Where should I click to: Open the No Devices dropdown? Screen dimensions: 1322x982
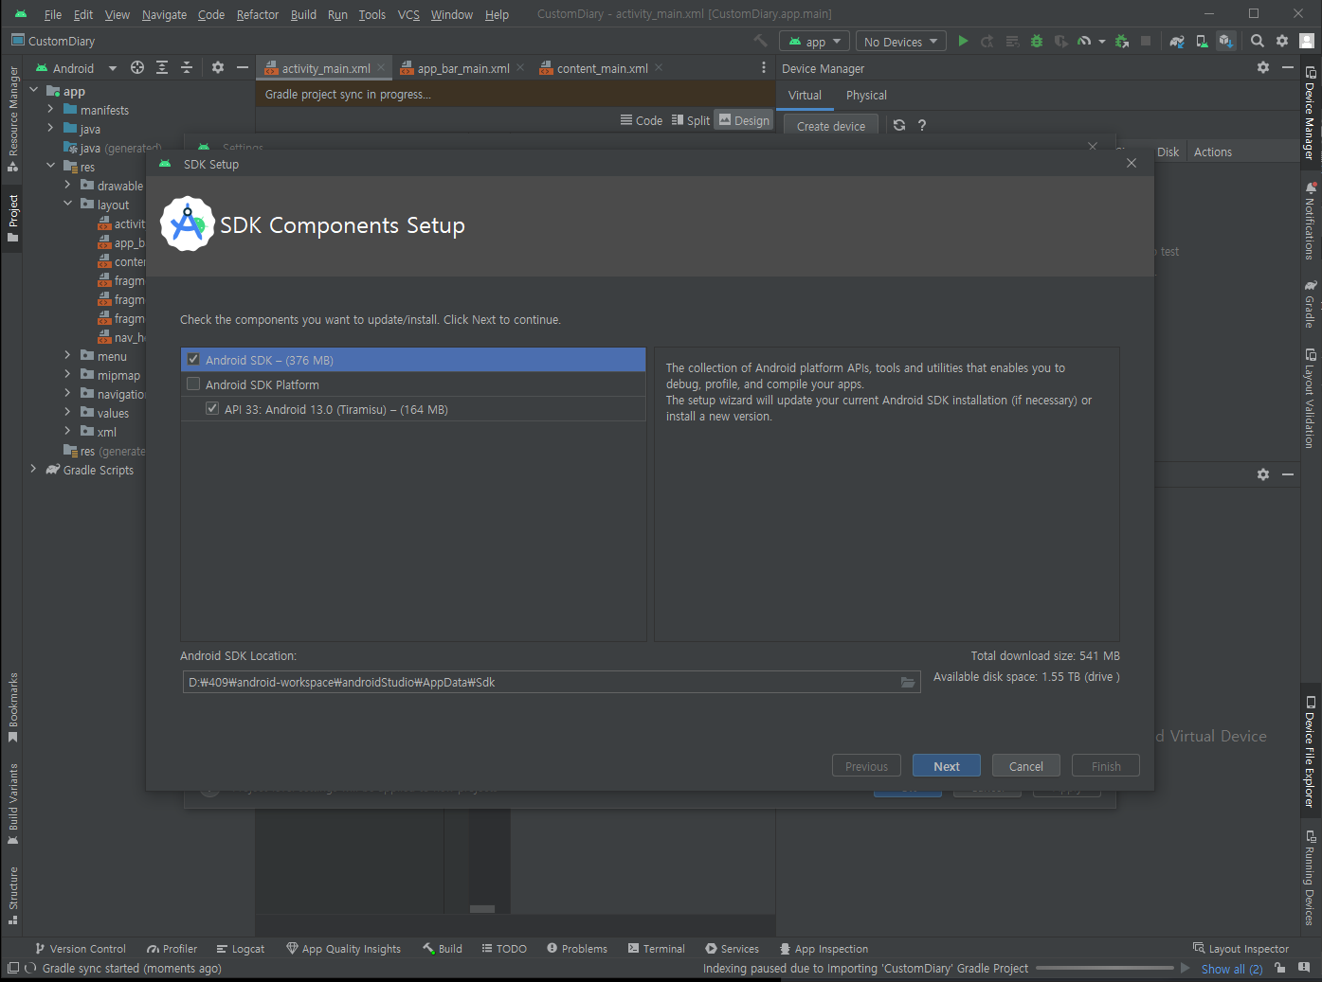(x=901, y=42)
